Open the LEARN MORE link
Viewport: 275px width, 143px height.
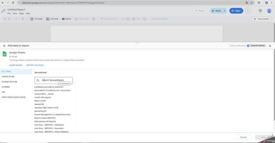16,65
